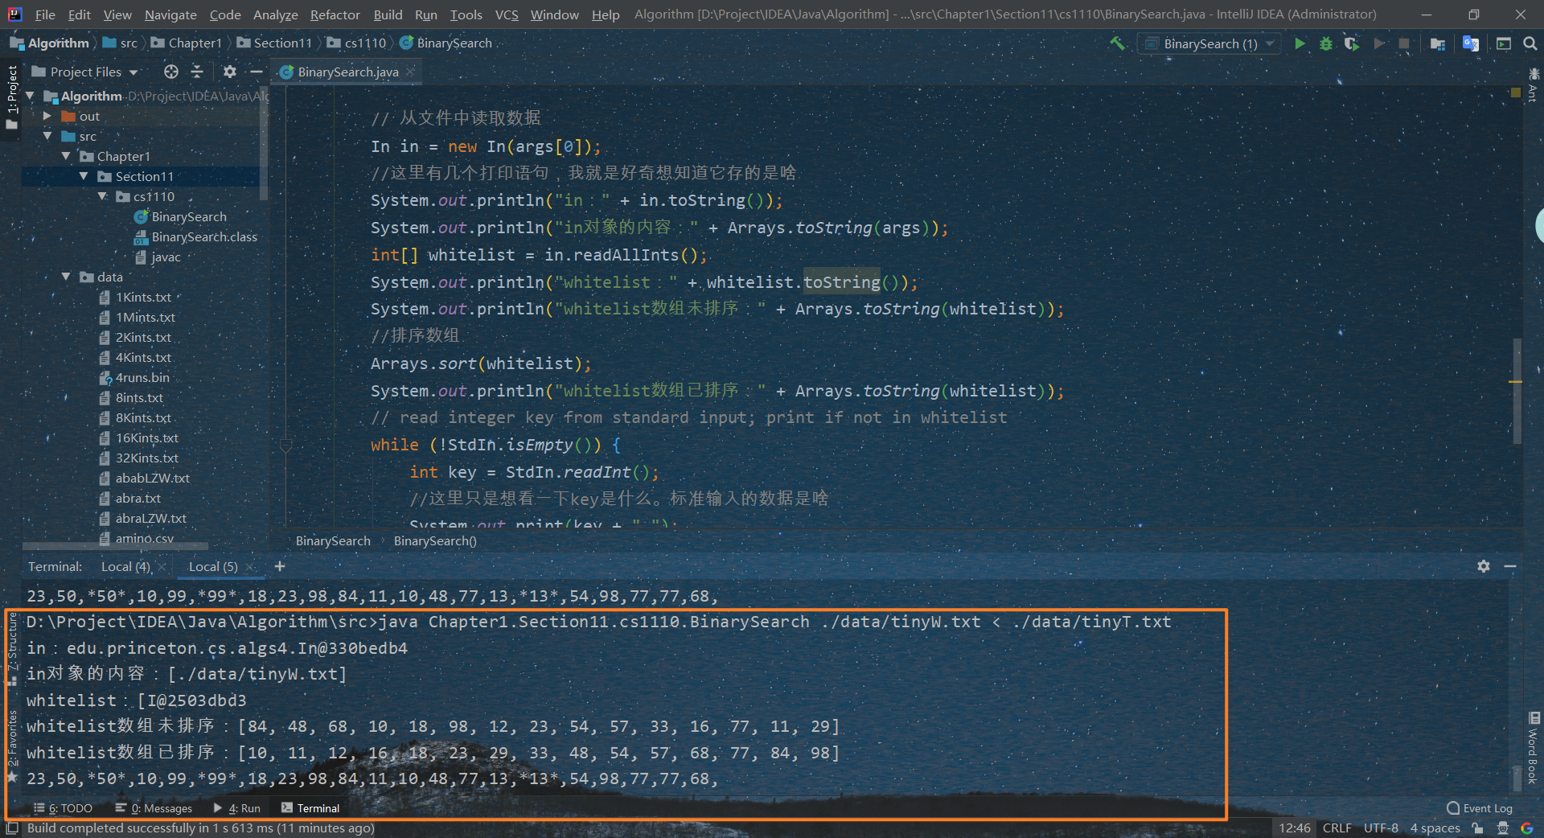Image resolution: width=1544 pixels, height=838 pixels.
Task: Open the Project Structure dialog icon
Action: tap(1438, 43)
